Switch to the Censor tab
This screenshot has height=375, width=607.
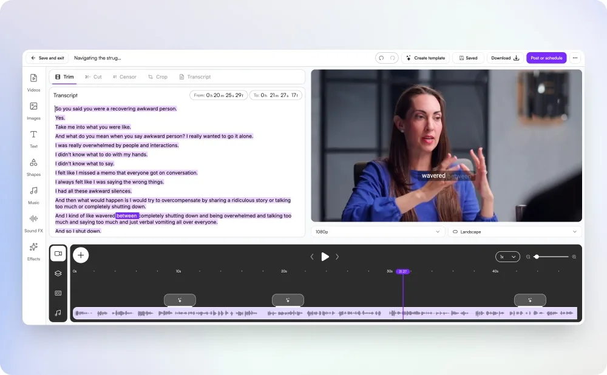(124, 77)
